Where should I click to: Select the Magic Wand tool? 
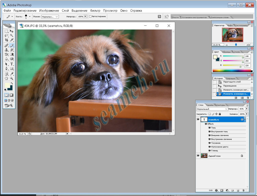12,35
